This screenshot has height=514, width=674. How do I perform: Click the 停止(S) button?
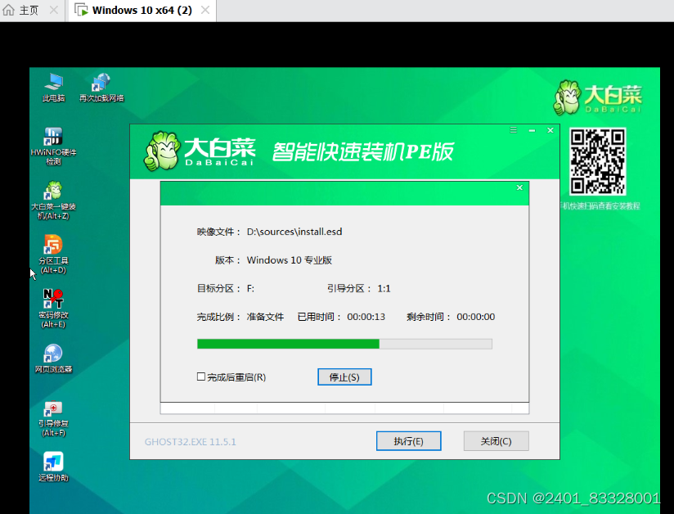coord(344,376)
